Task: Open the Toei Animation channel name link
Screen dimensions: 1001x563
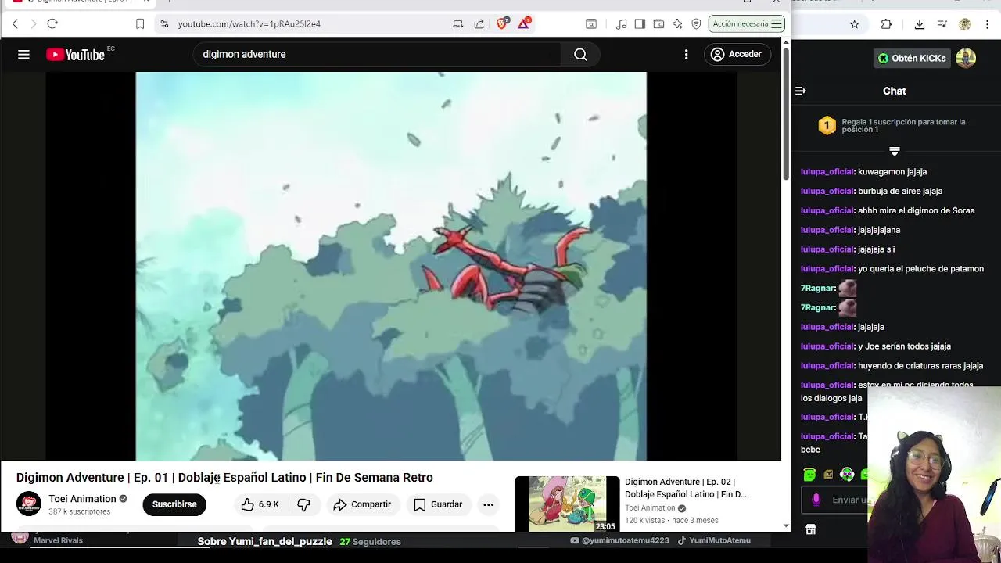Action: [x=82, y=499]
